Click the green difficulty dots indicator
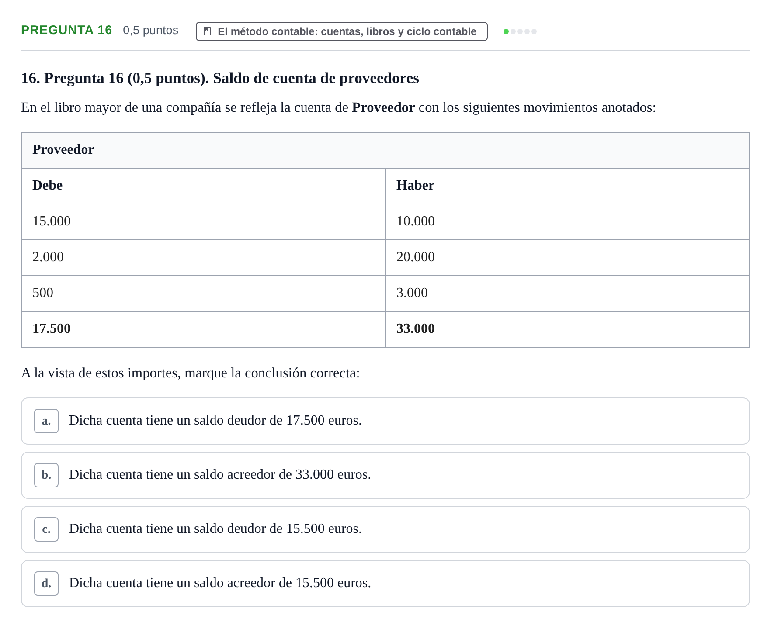This screenshot has height=629, width=771. 520,31
